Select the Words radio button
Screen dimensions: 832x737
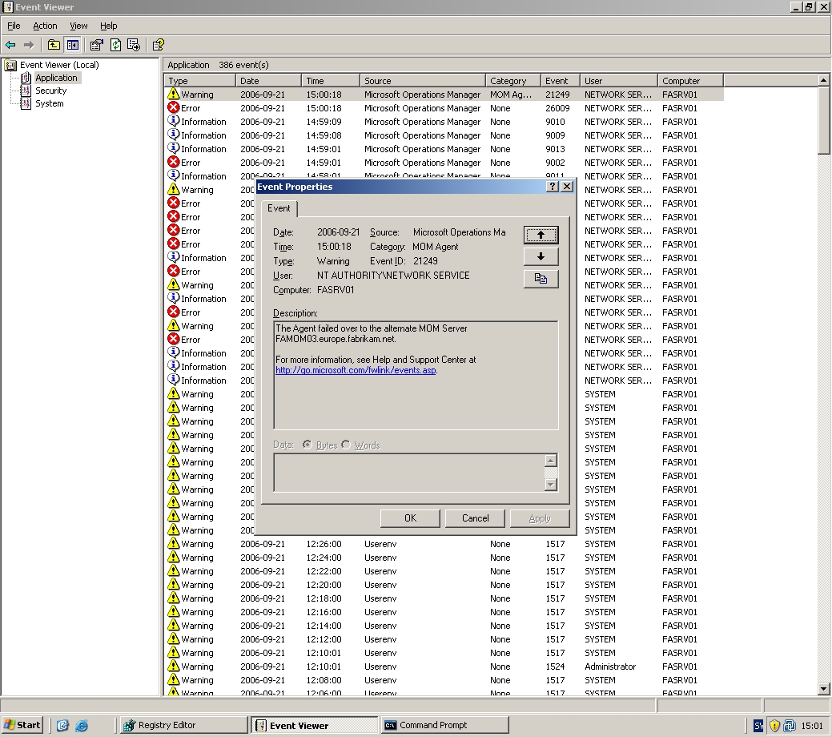click(346, 445)
